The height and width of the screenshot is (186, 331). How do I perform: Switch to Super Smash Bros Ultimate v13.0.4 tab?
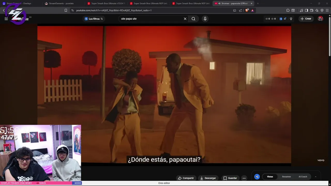106,3
